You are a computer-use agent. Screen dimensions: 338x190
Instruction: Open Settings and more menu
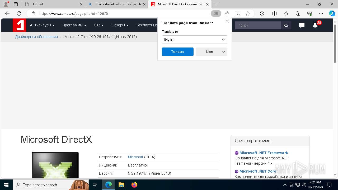321,13
